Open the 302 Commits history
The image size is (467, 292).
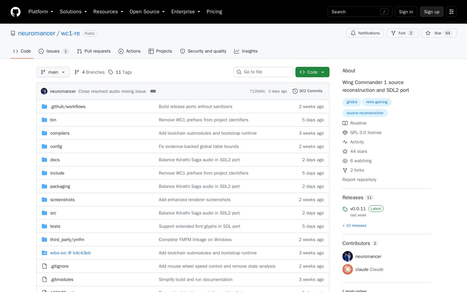pos(307,91)
